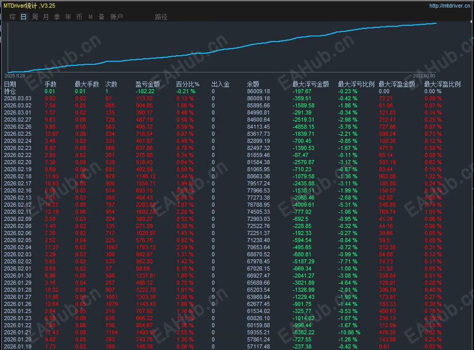The image size is (474, 350).
Task: Select the 2026.02.23 date row
Action: click(x=18, y=148)
